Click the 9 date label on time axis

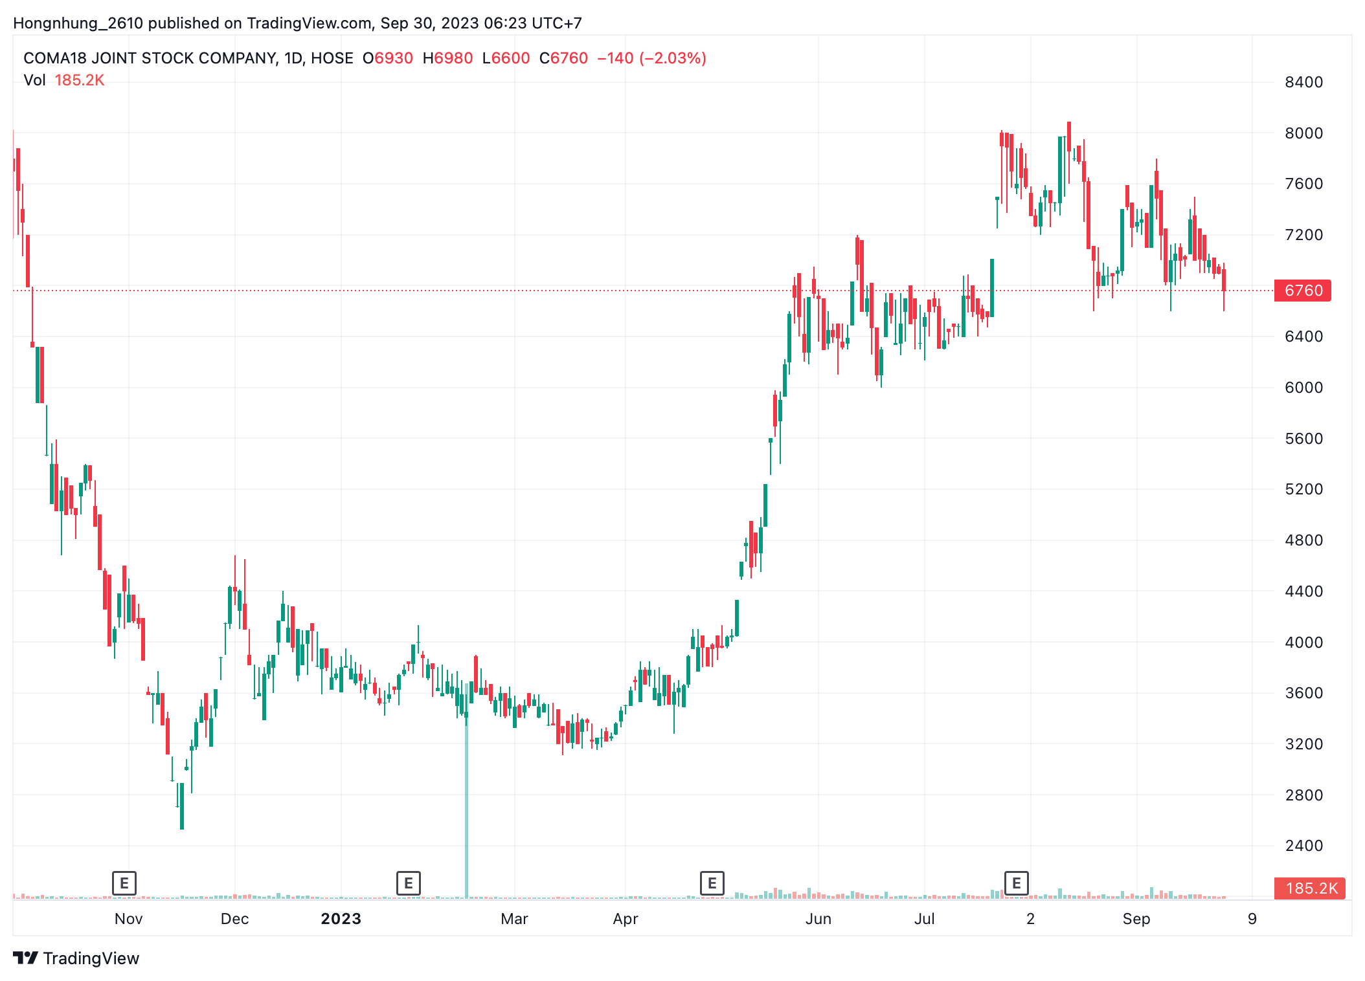point(1252,919)
